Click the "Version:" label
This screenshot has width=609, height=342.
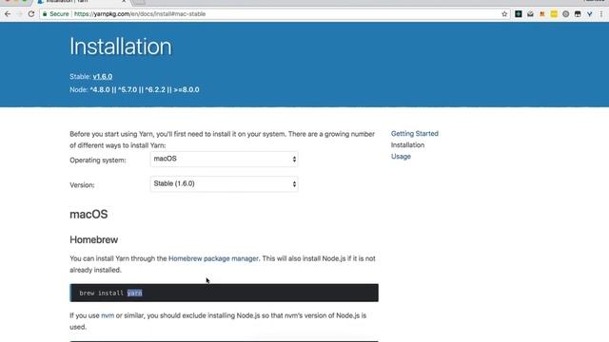[x=82, y=185]
